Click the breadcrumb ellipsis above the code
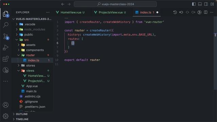Screen dimensions: 217x122 [x=66, y=18]
